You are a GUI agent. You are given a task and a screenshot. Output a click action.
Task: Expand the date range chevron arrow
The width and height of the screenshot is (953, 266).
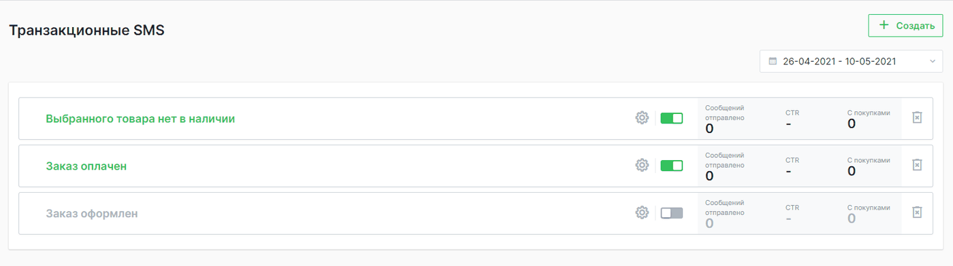932,62
